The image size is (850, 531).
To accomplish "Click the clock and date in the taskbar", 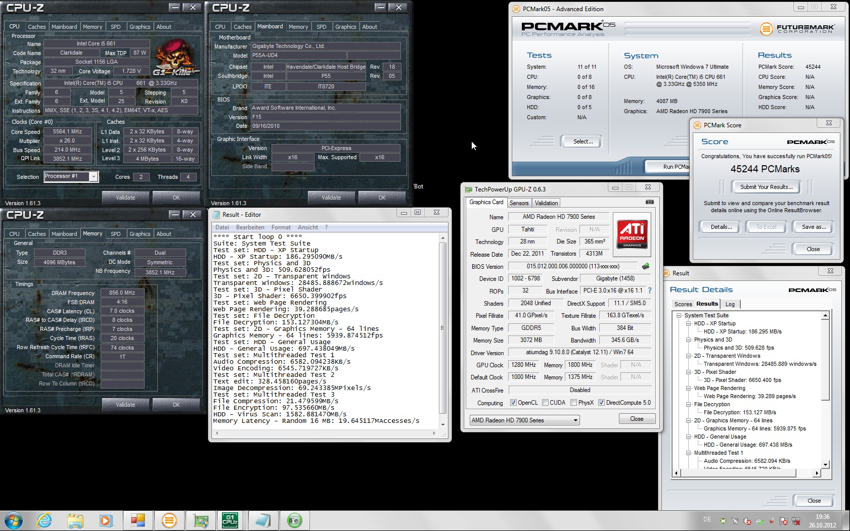I will click(822, 521).
